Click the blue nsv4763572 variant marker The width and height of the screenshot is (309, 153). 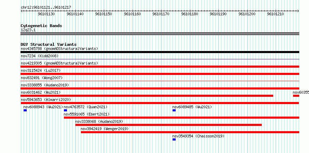click(65, 110)
